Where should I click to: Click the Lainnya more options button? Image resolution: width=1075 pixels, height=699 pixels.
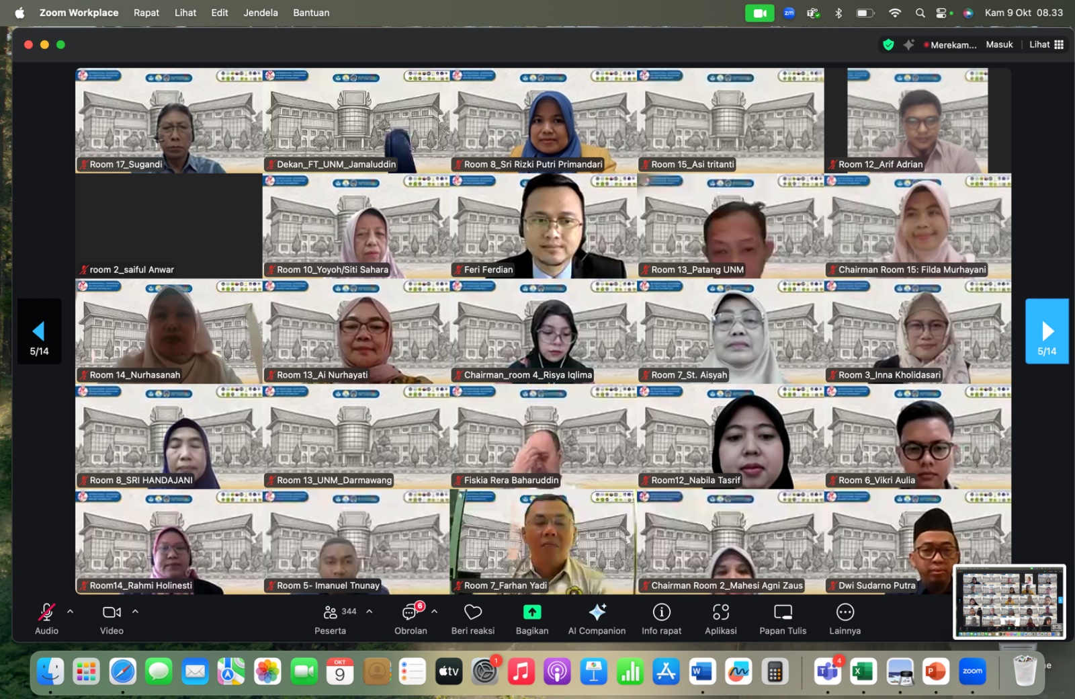[x=845, y=612]
